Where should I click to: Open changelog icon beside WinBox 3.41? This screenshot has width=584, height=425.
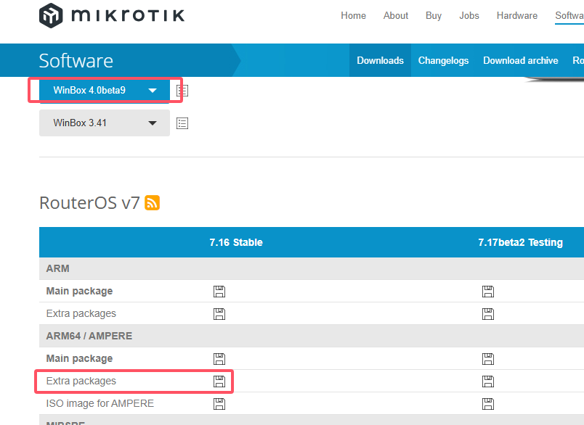pyautogui.click(x=182, y=123)
